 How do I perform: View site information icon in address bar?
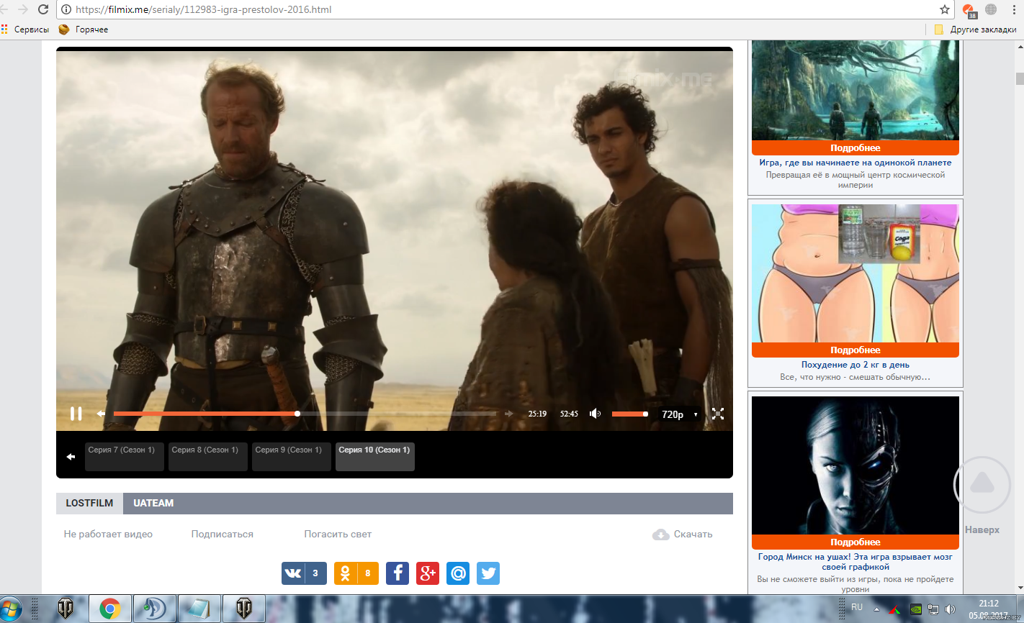66,10
